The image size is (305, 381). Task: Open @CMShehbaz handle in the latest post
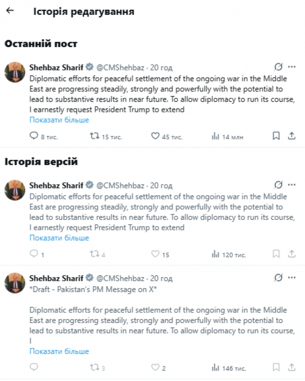tap(120, 67)
